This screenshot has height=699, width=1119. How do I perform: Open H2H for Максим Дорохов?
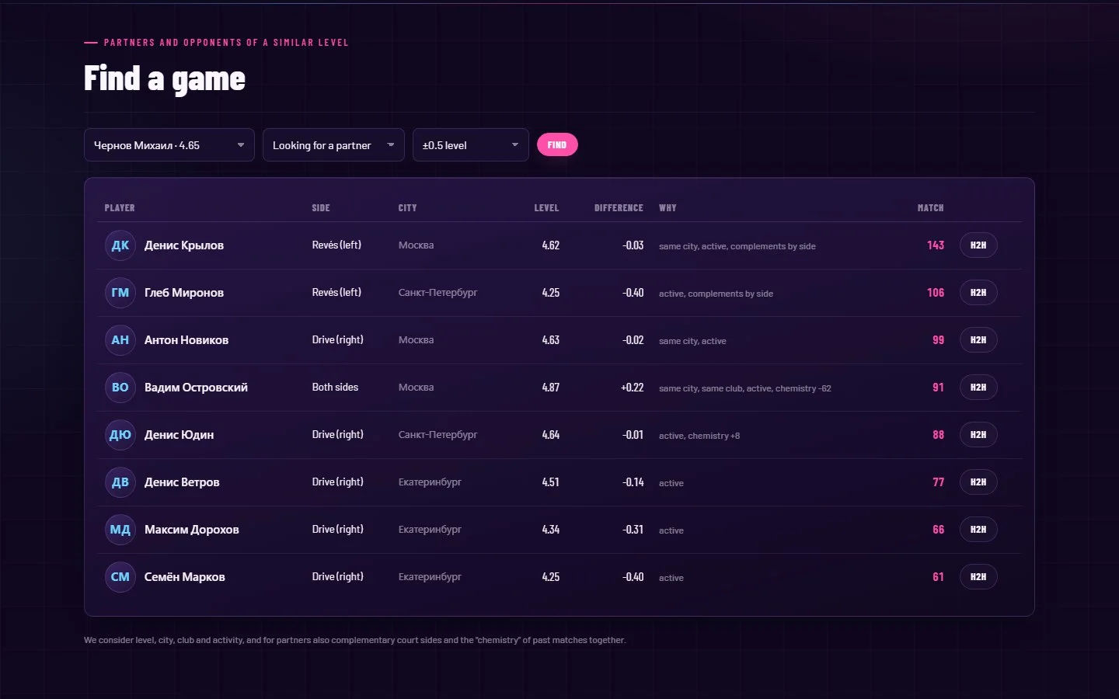click(x=978, y=530)
